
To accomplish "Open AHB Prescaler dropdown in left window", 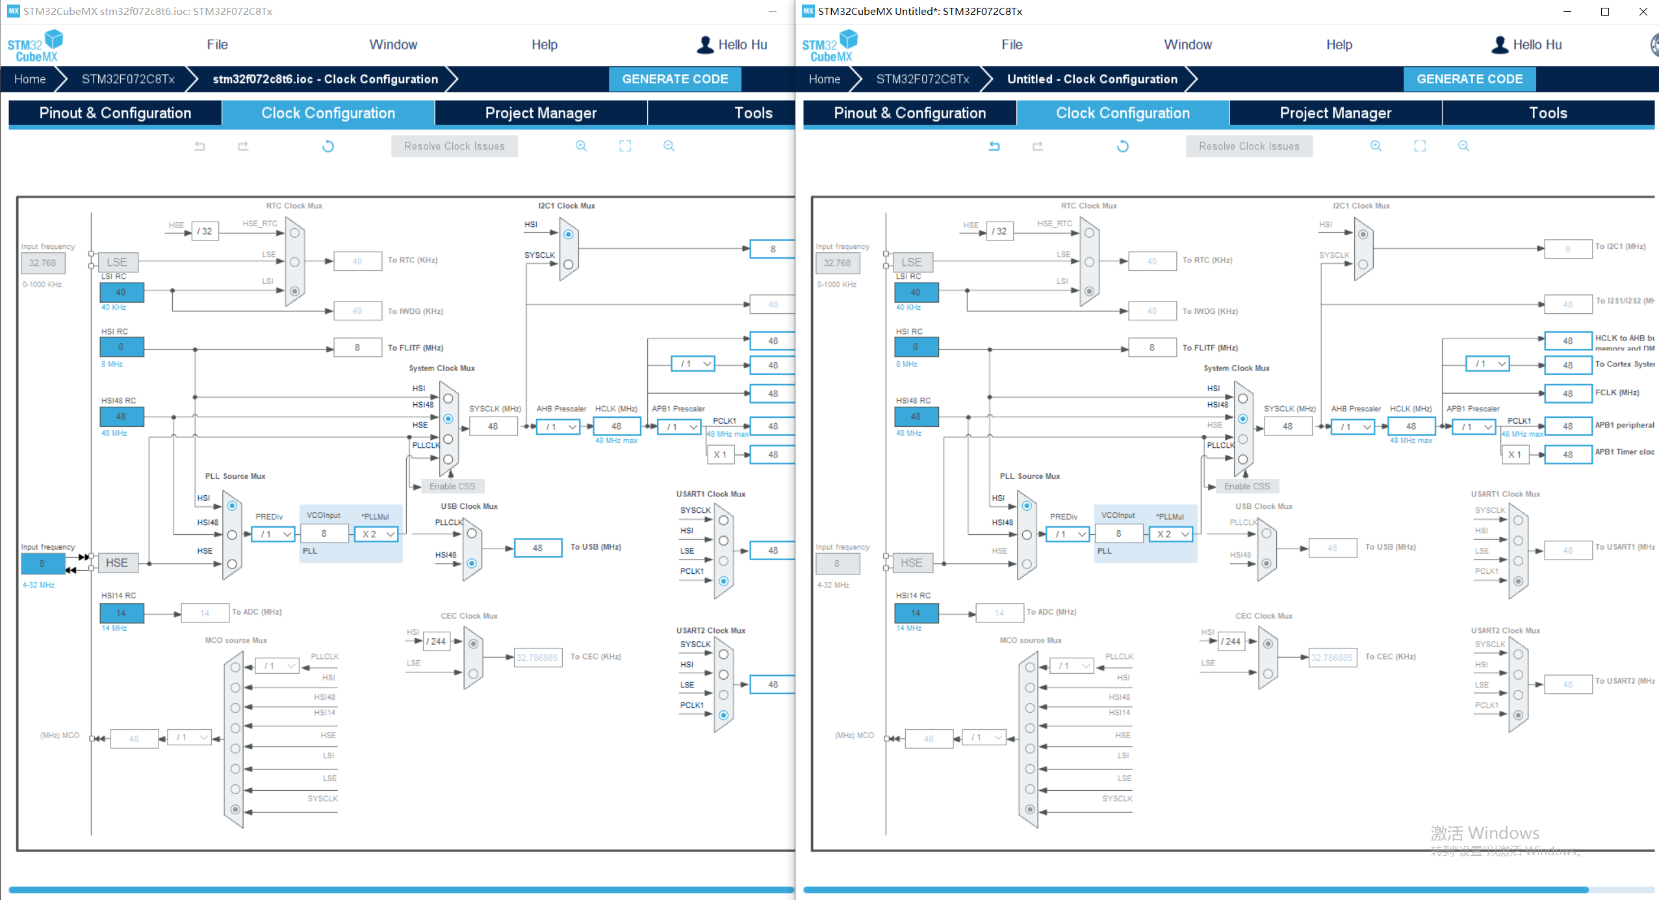I will pos(558,427).
